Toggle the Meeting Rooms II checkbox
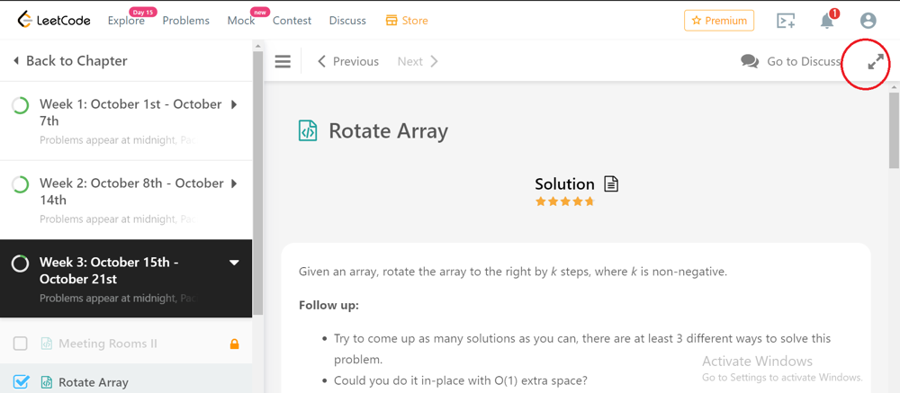 coord(20,344)
